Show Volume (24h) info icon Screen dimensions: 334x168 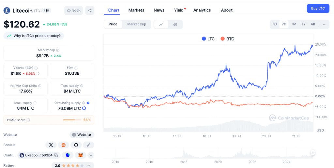(x=36, y=68)
